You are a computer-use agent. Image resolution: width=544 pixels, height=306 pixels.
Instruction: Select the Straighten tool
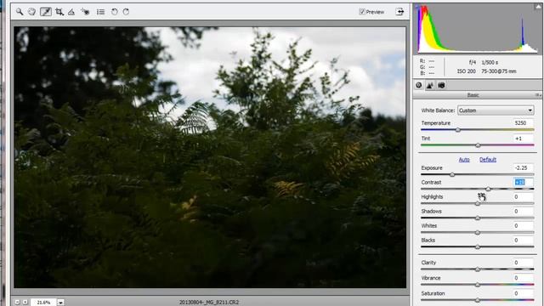pos(71,12)
